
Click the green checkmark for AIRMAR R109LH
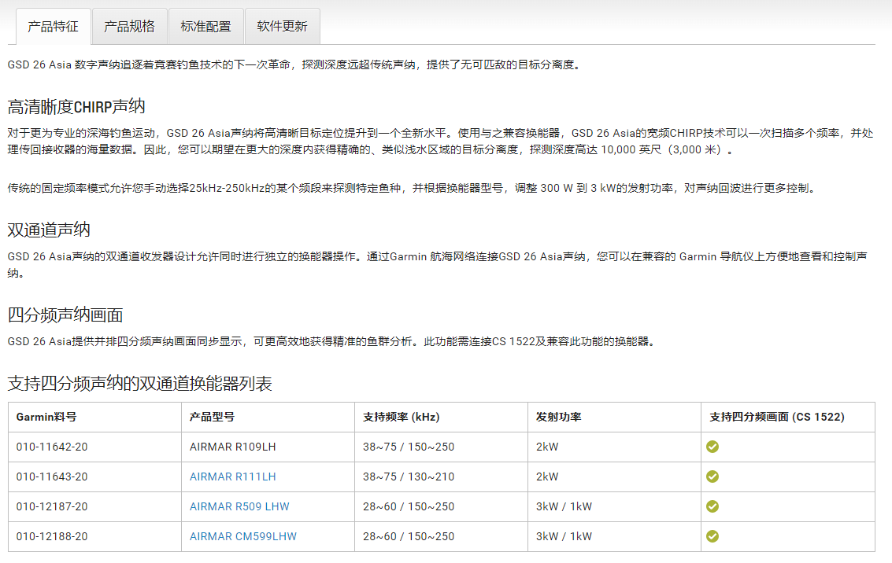click(x=712, y=447)
